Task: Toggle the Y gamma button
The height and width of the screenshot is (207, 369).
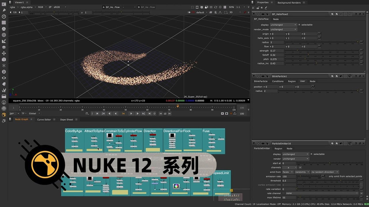Action: pos(82,12)
